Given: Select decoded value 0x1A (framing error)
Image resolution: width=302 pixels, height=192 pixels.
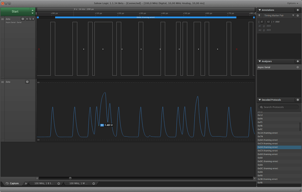Looking at the screenshot, I should pos(267,133).
